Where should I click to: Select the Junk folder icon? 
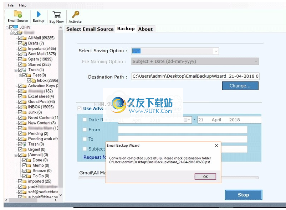click(24, 112)
